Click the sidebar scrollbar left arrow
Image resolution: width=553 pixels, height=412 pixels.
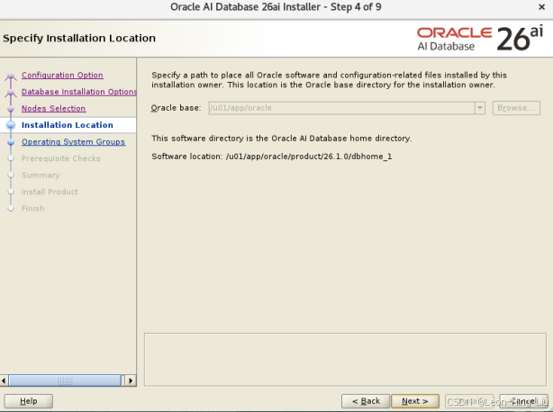coord(4,381)
